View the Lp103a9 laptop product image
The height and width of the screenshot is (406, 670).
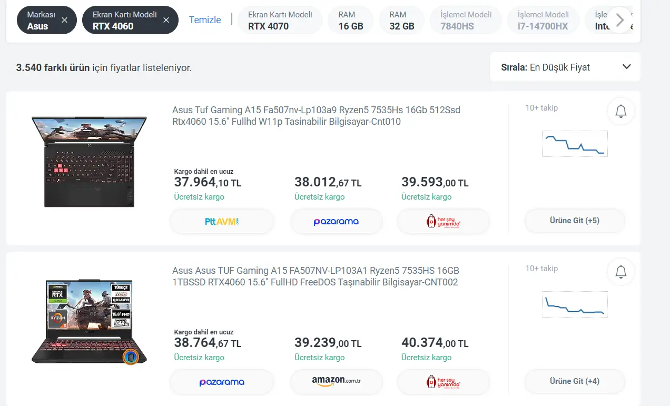coord(89,162)
